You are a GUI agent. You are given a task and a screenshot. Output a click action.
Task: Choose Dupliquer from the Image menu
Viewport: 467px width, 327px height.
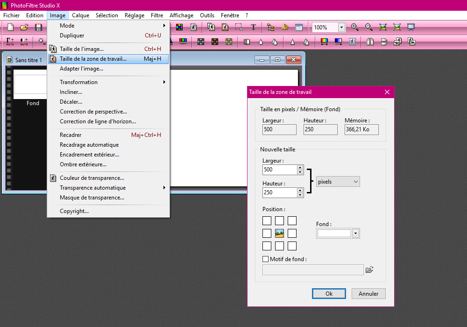[x=108, y=36]
